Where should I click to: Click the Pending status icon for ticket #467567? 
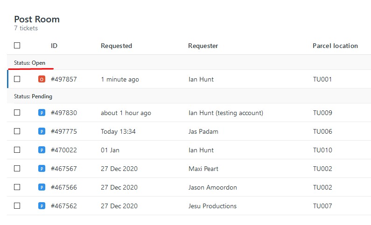[42, 169]
